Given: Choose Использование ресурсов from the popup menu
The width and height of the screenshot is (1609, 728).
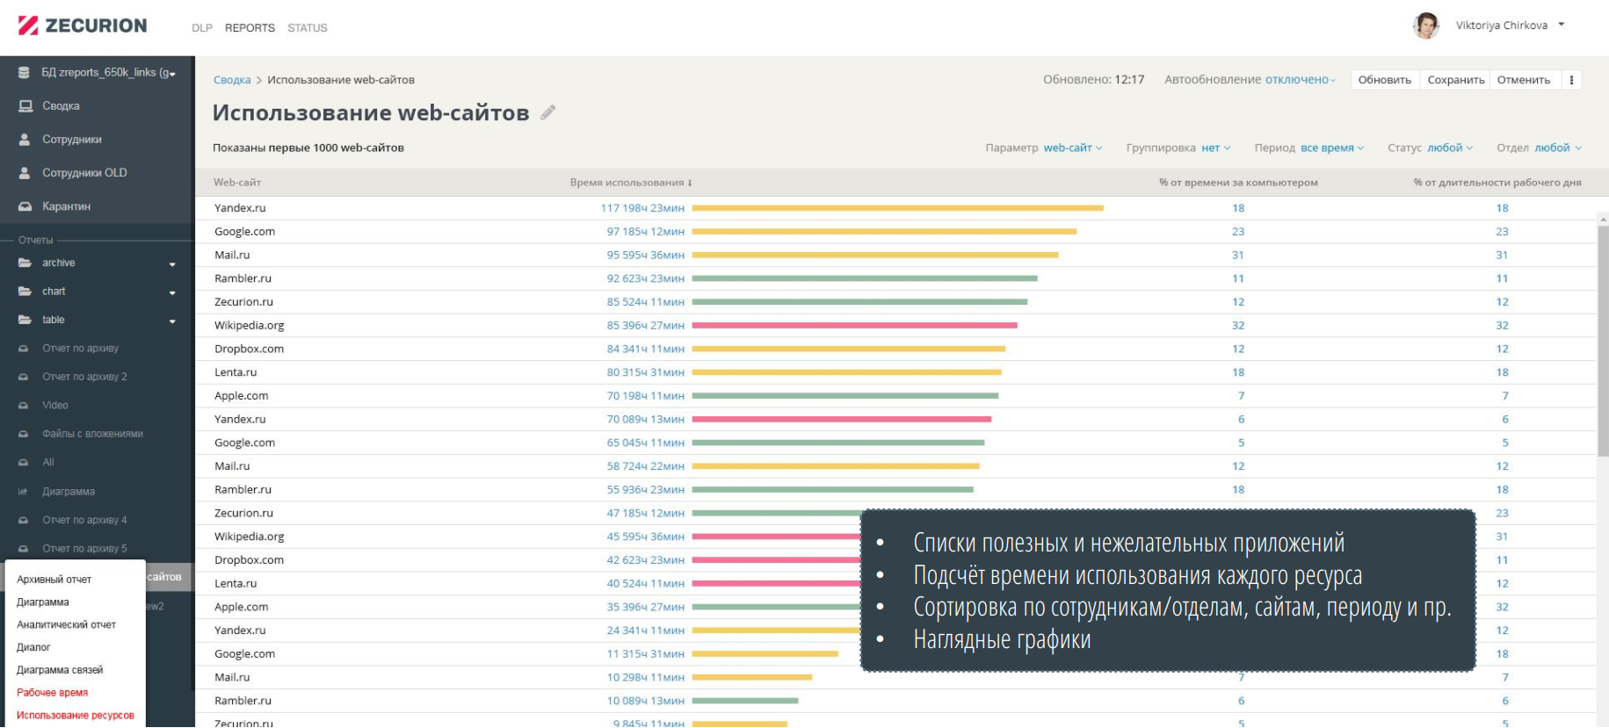Looking at the screenshot, I should click(76, 716).
